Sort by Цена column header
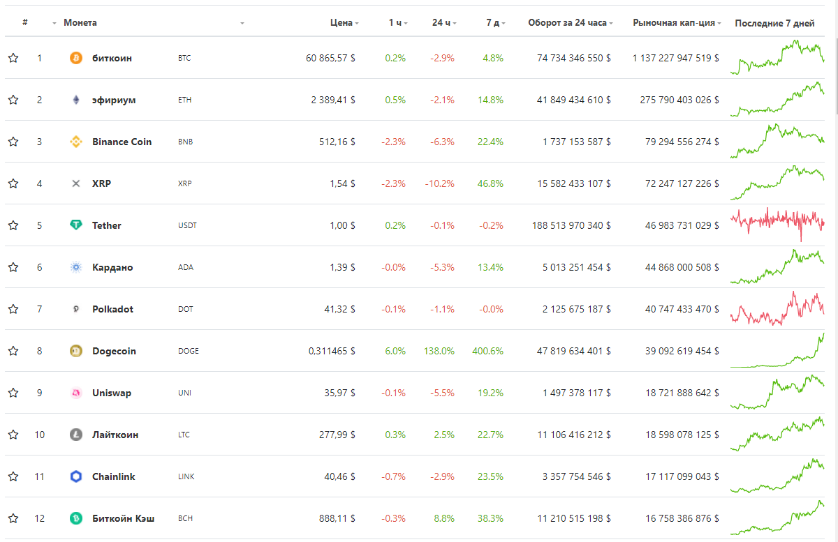838x542 pixels. coord(341,23)
